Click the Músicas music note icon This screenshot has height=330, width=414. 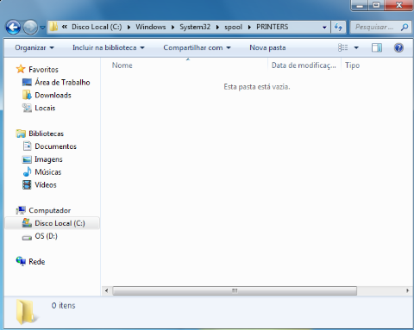pos(27,171)
